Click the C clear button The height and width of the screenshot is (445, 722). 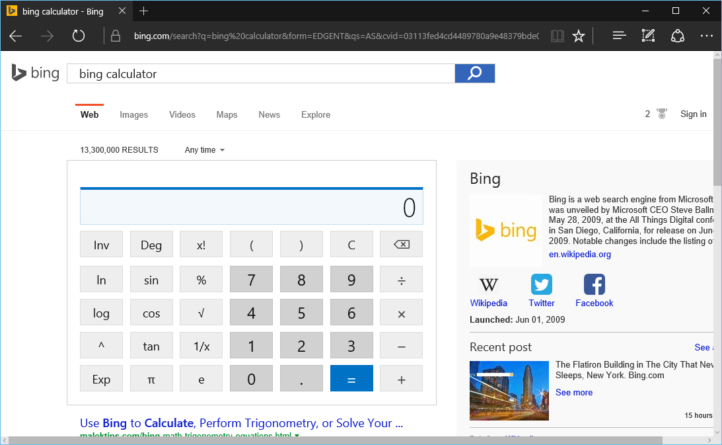[x=351, y=245]
